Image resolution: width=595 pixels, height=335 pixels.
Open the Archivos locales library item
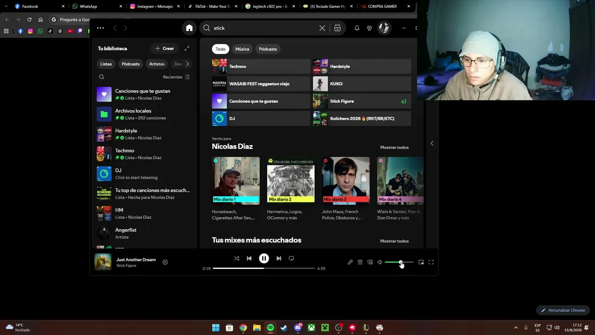(x=144, y=114)
